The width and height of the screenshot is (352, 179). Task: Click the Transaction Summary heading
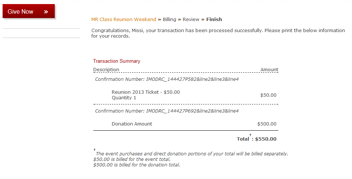tap(117, 61)
